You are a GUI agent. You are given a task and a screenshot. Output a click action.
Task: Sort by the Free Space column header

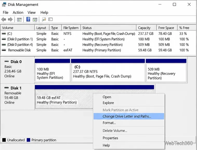tap(167, 28)
